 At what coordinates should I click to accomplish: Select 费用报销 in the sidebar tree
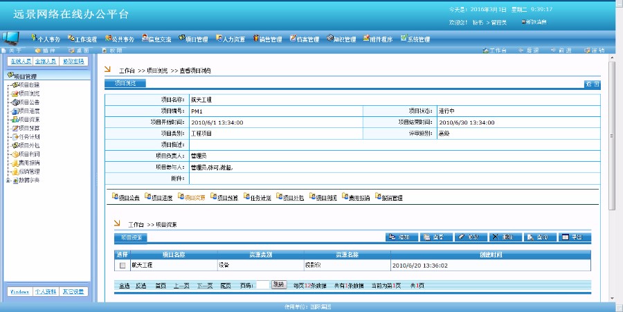[x=29, y=163]
